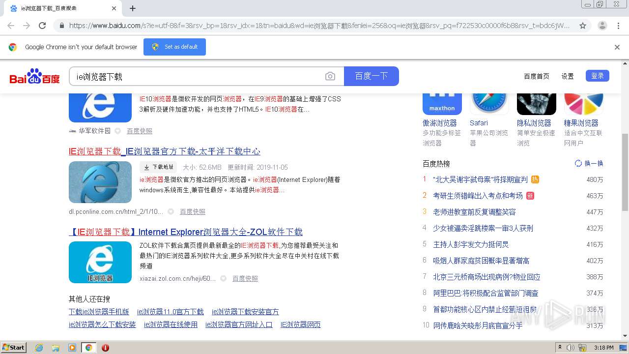The image size is (629, 354).
Task: Open Chrome three-dot menu
Action: pyautogui.click(x=619, y=26)
